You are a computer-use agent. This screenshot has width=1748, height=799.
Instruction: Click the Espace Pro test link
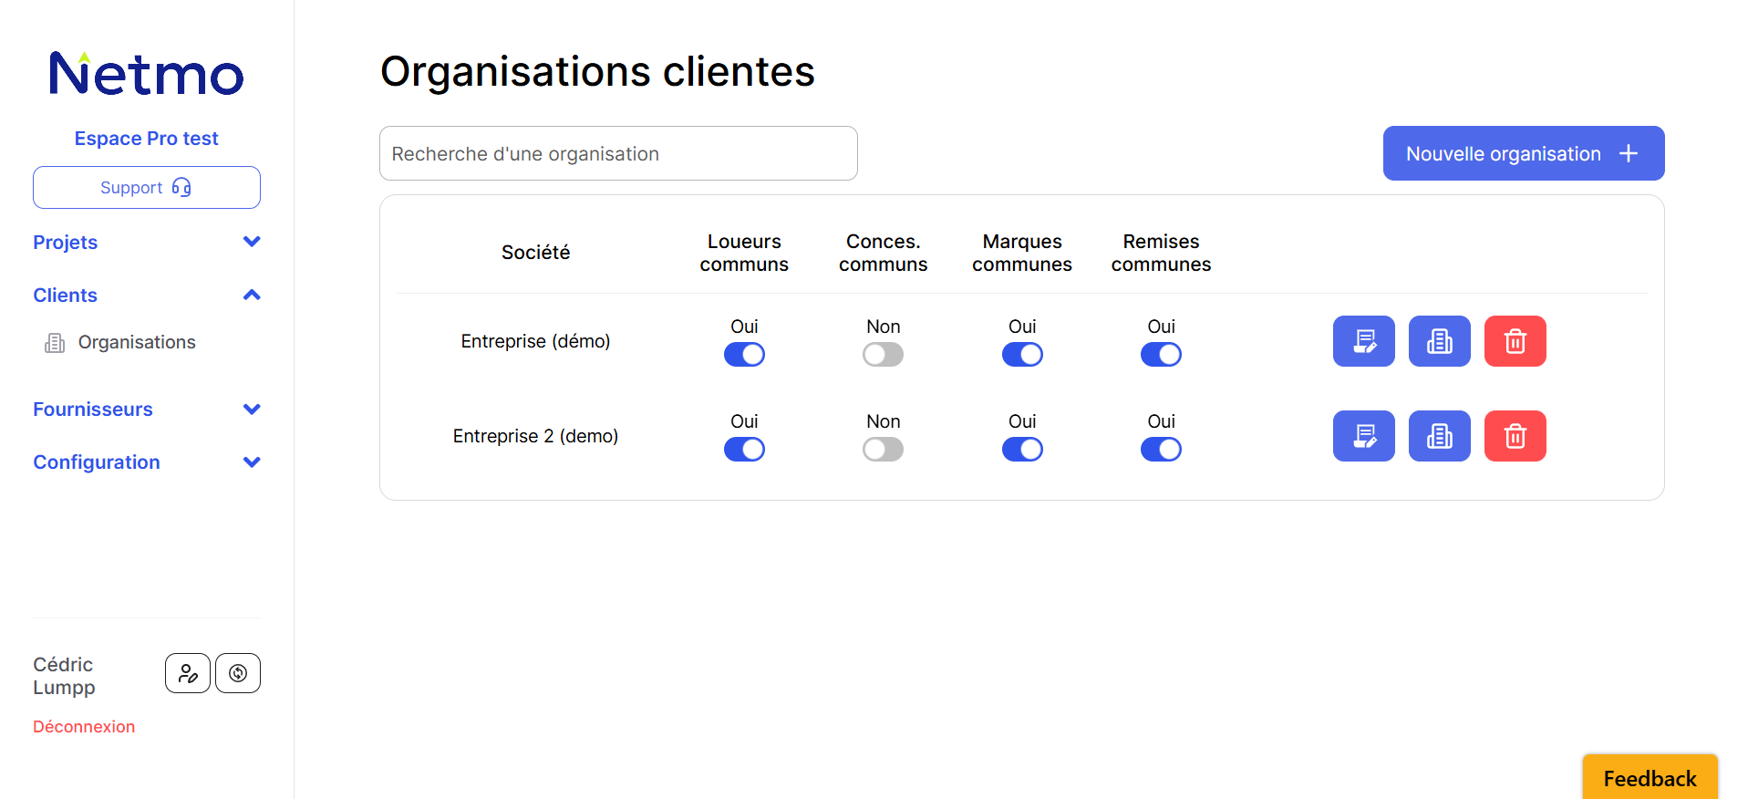[x=147, y=139]
